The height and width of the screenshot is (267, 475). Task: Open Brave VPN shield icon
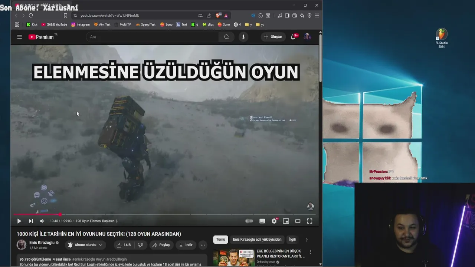(x=309, y=16)
